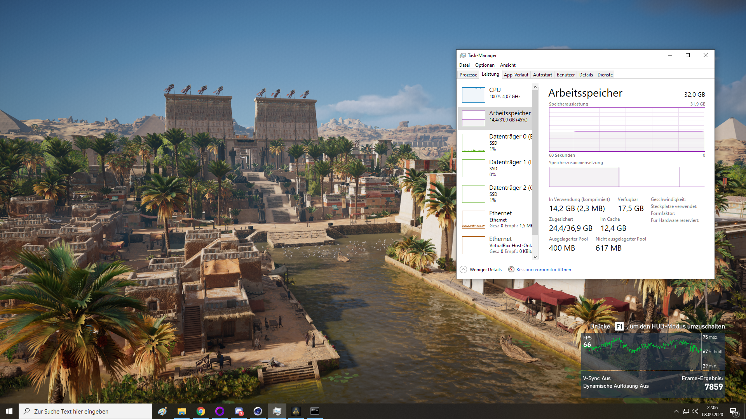Screen dimensions: 746x419
Task: Click Ressourcenmonitor öffnen link
Action: pos(543,270)
